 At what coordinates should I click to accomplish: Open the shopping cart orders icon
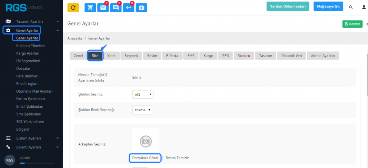pyautogui.click(x=90, y=7)
